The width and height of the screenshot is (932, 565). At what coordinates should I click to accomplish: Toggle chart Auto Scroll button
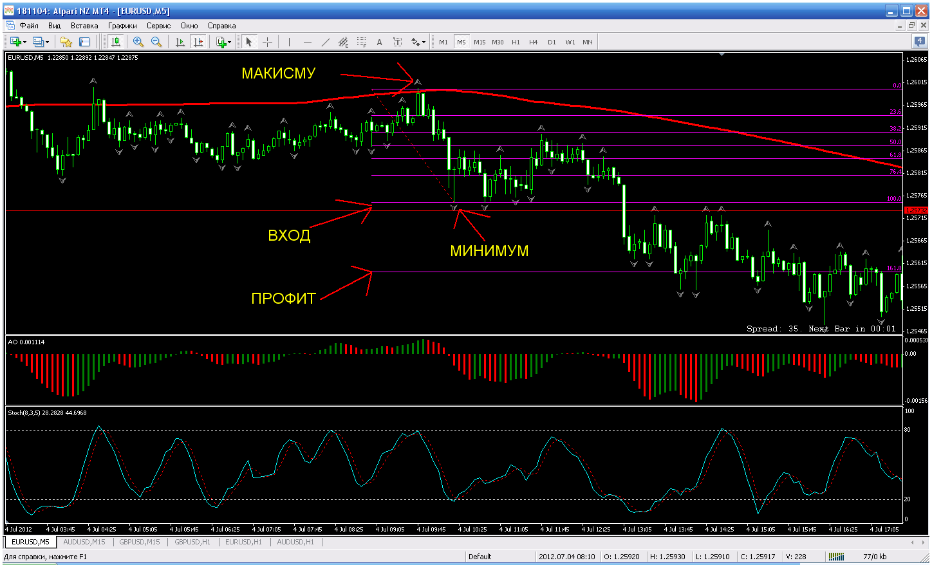180,42
